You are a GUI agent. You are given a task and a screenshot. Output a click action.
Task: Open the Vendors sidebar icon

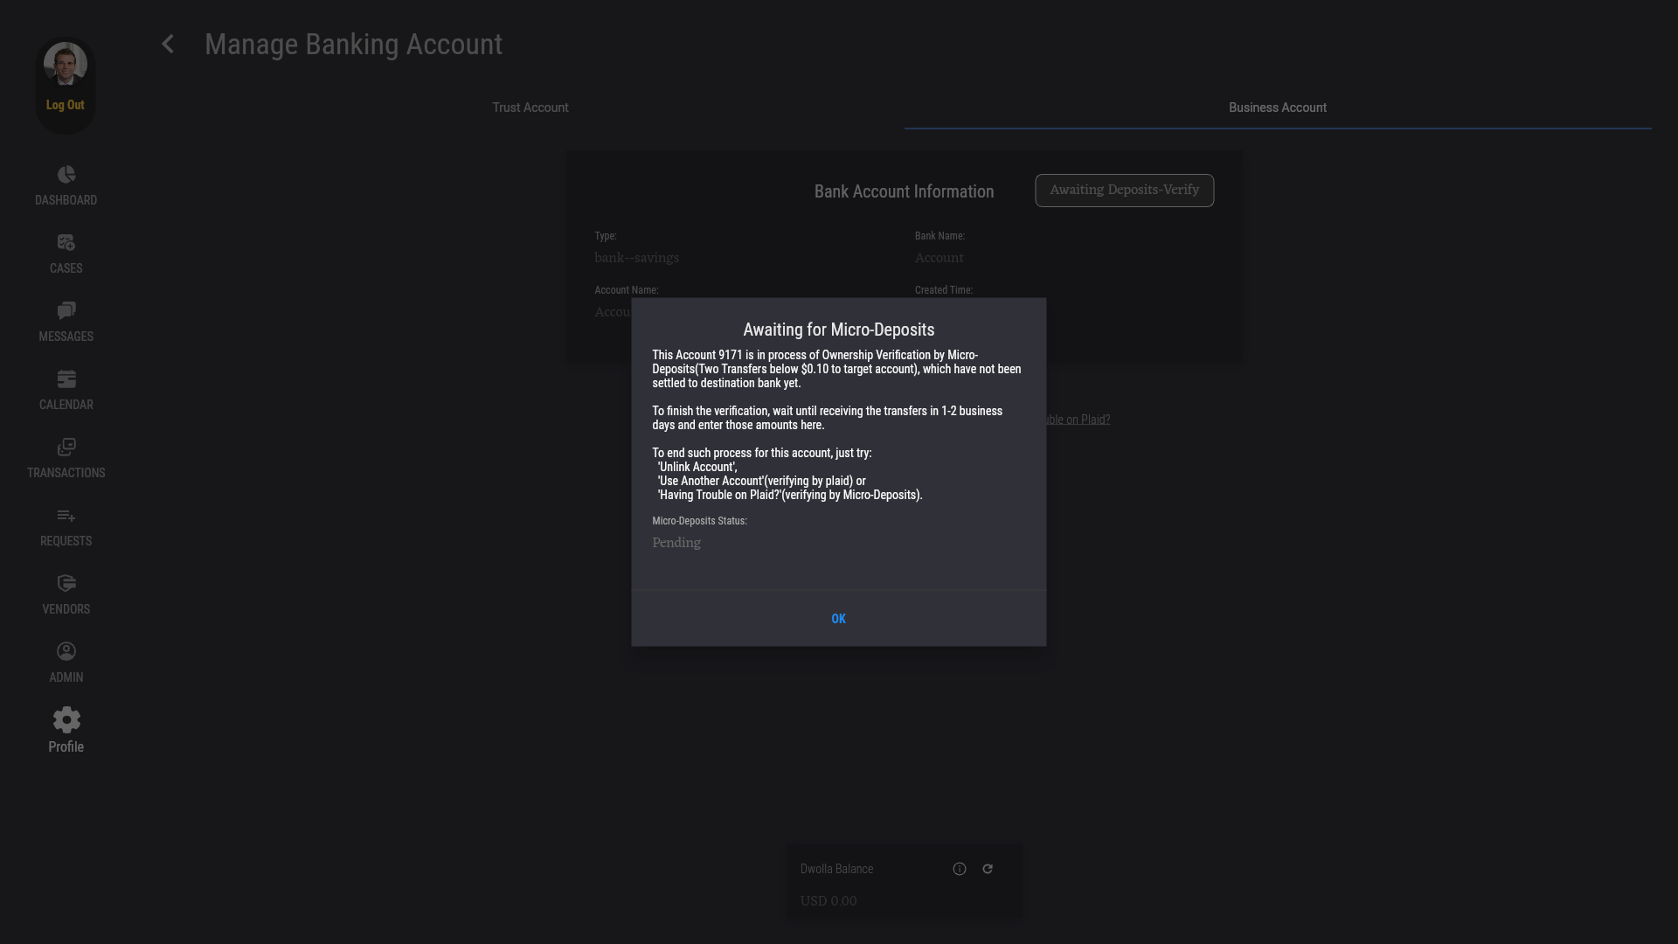[x=66, y=584]
